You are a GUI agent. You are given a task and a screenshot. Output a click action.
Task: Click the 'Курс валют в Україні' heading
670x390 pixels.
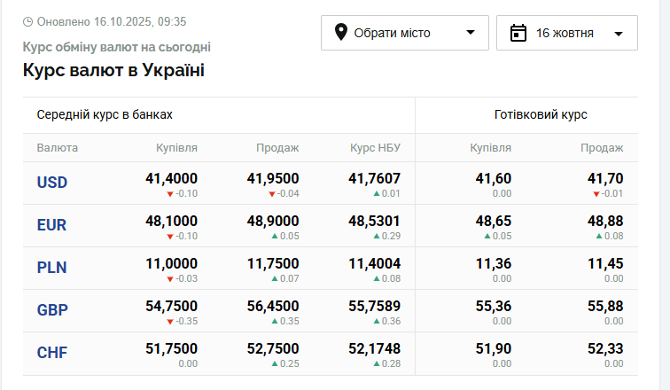point(113,70)
